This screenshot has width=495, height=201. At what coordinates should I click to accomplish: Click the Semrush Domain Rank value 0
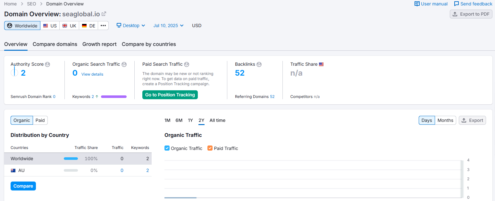54,97
